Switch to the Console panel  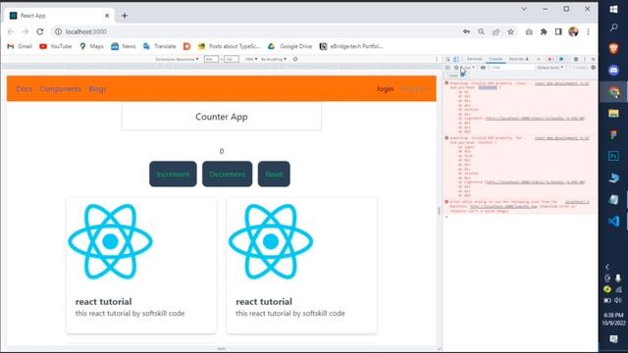click(496, 59)
